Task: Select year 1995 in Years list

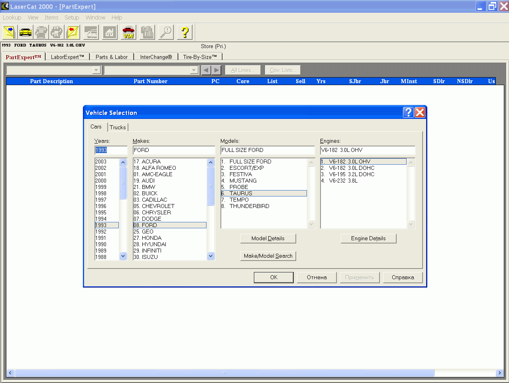Action: [x=107, y=212]
